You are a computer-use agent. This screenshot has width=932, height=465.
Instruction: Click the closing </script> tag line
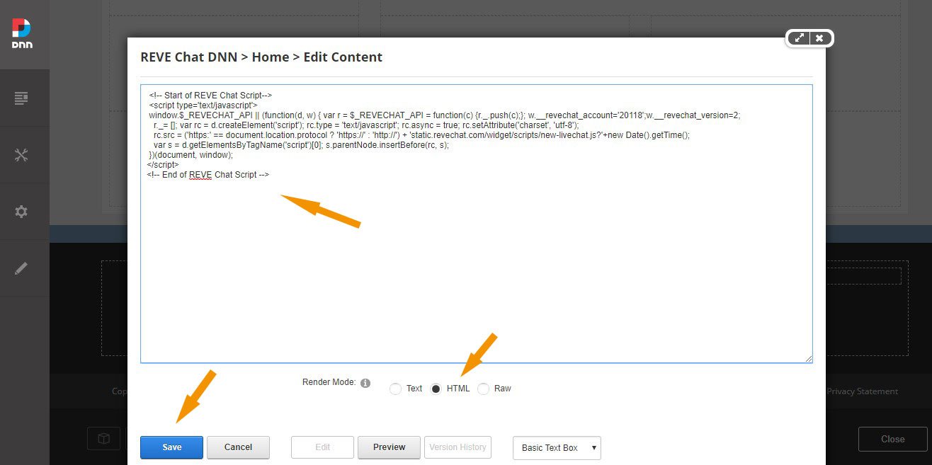point(163,164)
